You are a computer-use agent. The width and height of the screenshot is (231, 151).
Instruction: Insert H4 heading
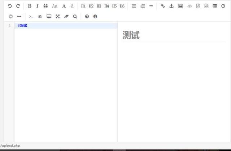[x=107, y=6]
